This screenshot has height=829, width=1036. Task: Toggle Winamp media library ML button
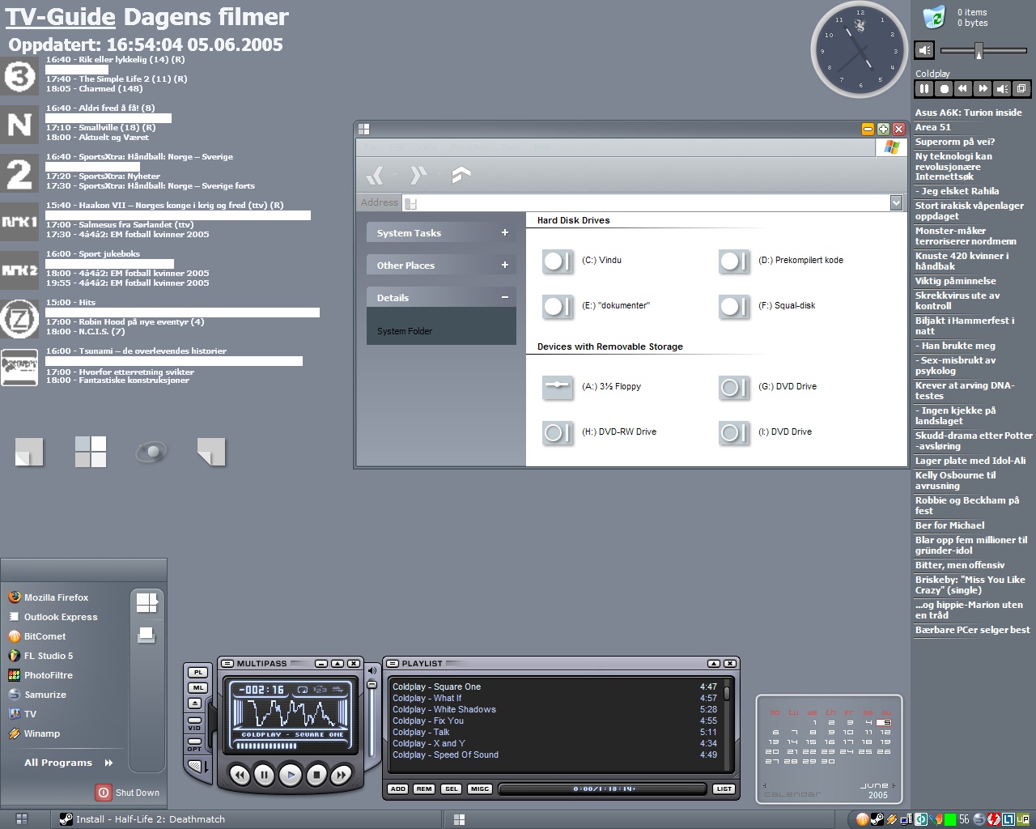tap(198, 688)
